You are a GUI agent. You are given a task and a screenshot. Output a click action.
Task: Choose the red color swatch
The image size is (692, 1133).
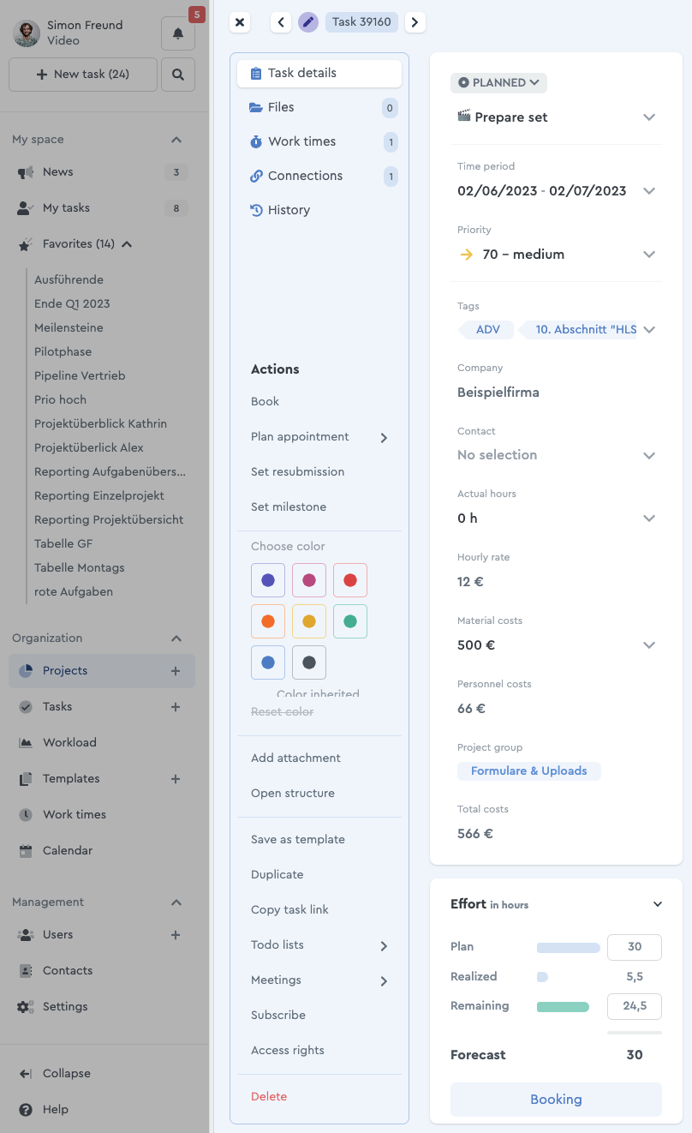tap(350, 580)
